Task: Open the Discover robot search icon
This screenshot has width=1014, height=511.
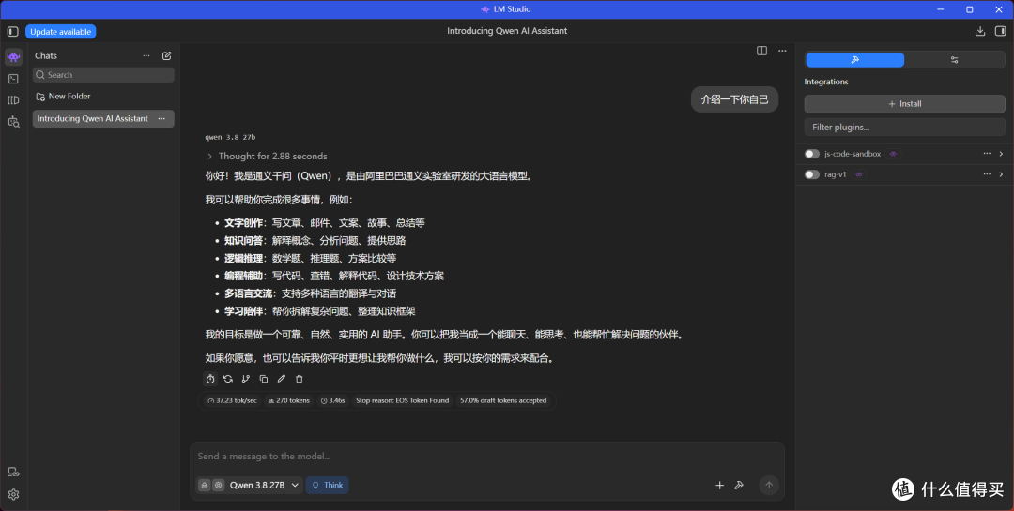Action: coord(13,122)
